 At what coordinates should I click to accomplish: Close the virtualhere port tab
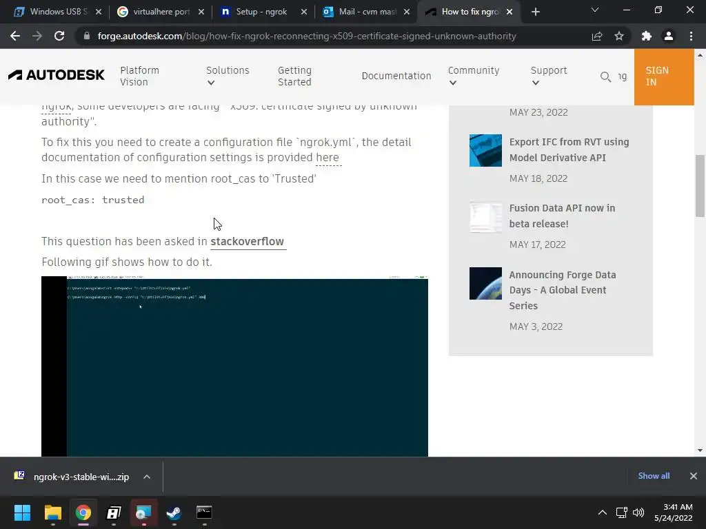click(201, 12)
